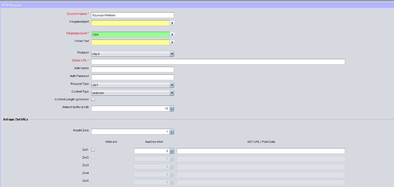Image resolution: width=394 pixels, height=187 pixels.
Task: Click the Element-Name text field
Action: [132, 15]
